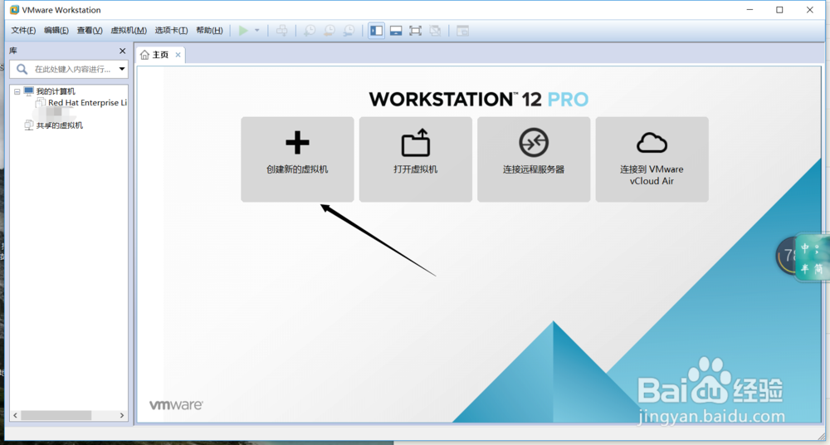Click the console view toolbar icon

coord(462,31)
